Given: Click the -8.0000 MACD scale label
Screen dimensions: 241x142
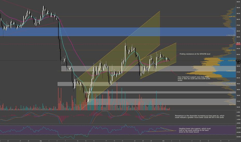Looking at the screenshot, I should 238,123.
